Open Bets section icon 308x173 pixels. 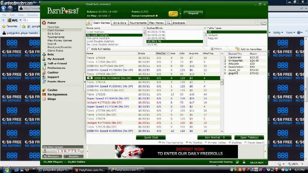(x=44, y=54)
